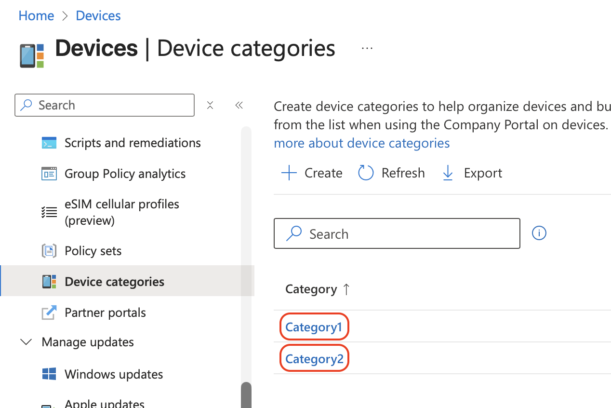Refresh the device categories list
Screen dimensions: 611x408
[x=391, y=173]
